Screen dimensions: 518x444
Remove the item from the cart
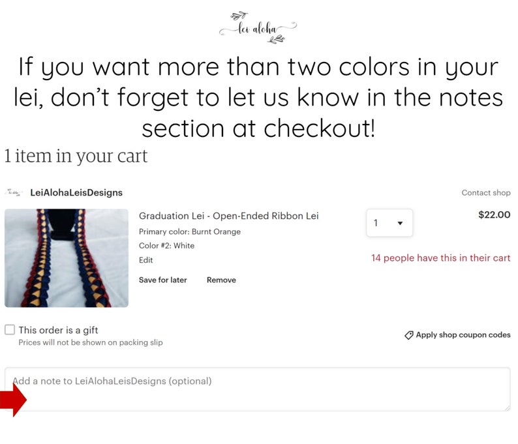[221, 280]
